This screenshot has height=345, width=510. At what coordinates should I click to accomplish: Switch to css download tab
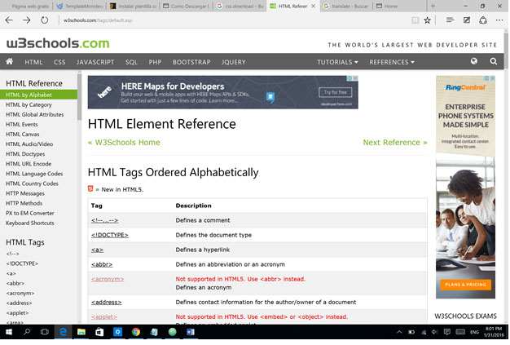pos(240,7)
